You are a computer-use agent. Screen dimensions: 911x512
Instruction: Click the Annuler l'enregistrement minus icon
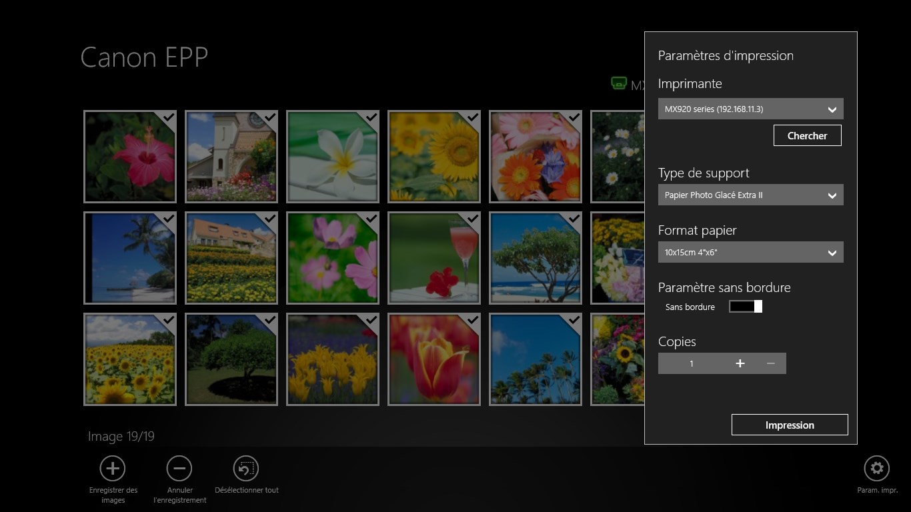[x=179, y=469]
